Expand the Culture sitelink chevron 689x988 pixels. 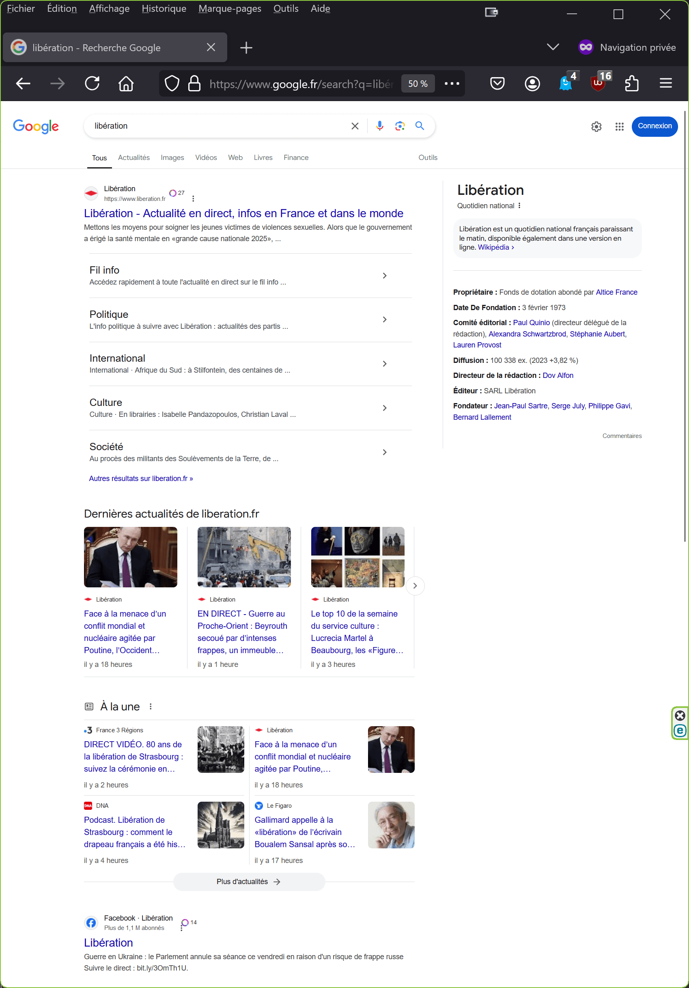click(385, 408)
